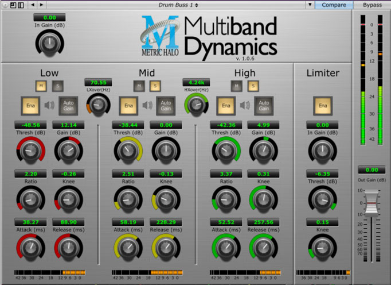Click the Mid band Thresh knob
This screenshot has width=391, height=285.
click(x=128, y=151)
